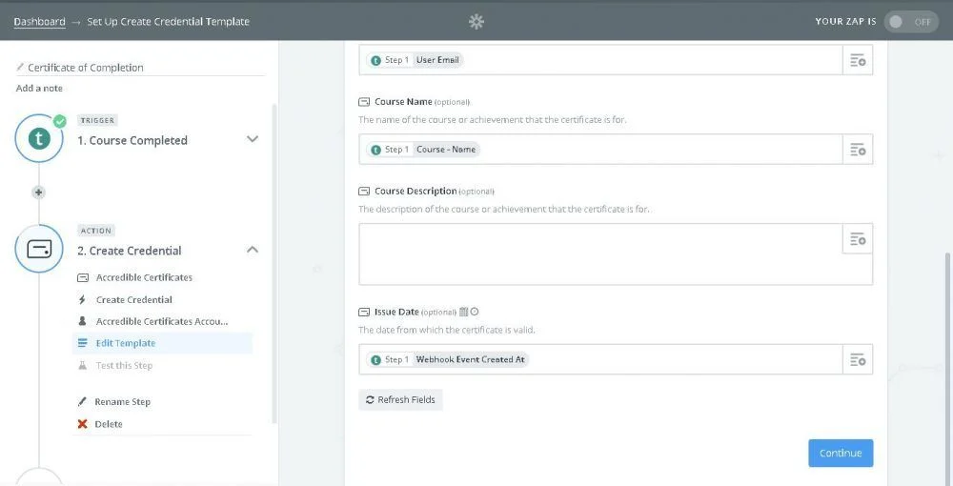Screen dimensions: 953x486
Task: Click the insert-field icon for Course Name
Action: pos(858,150)
